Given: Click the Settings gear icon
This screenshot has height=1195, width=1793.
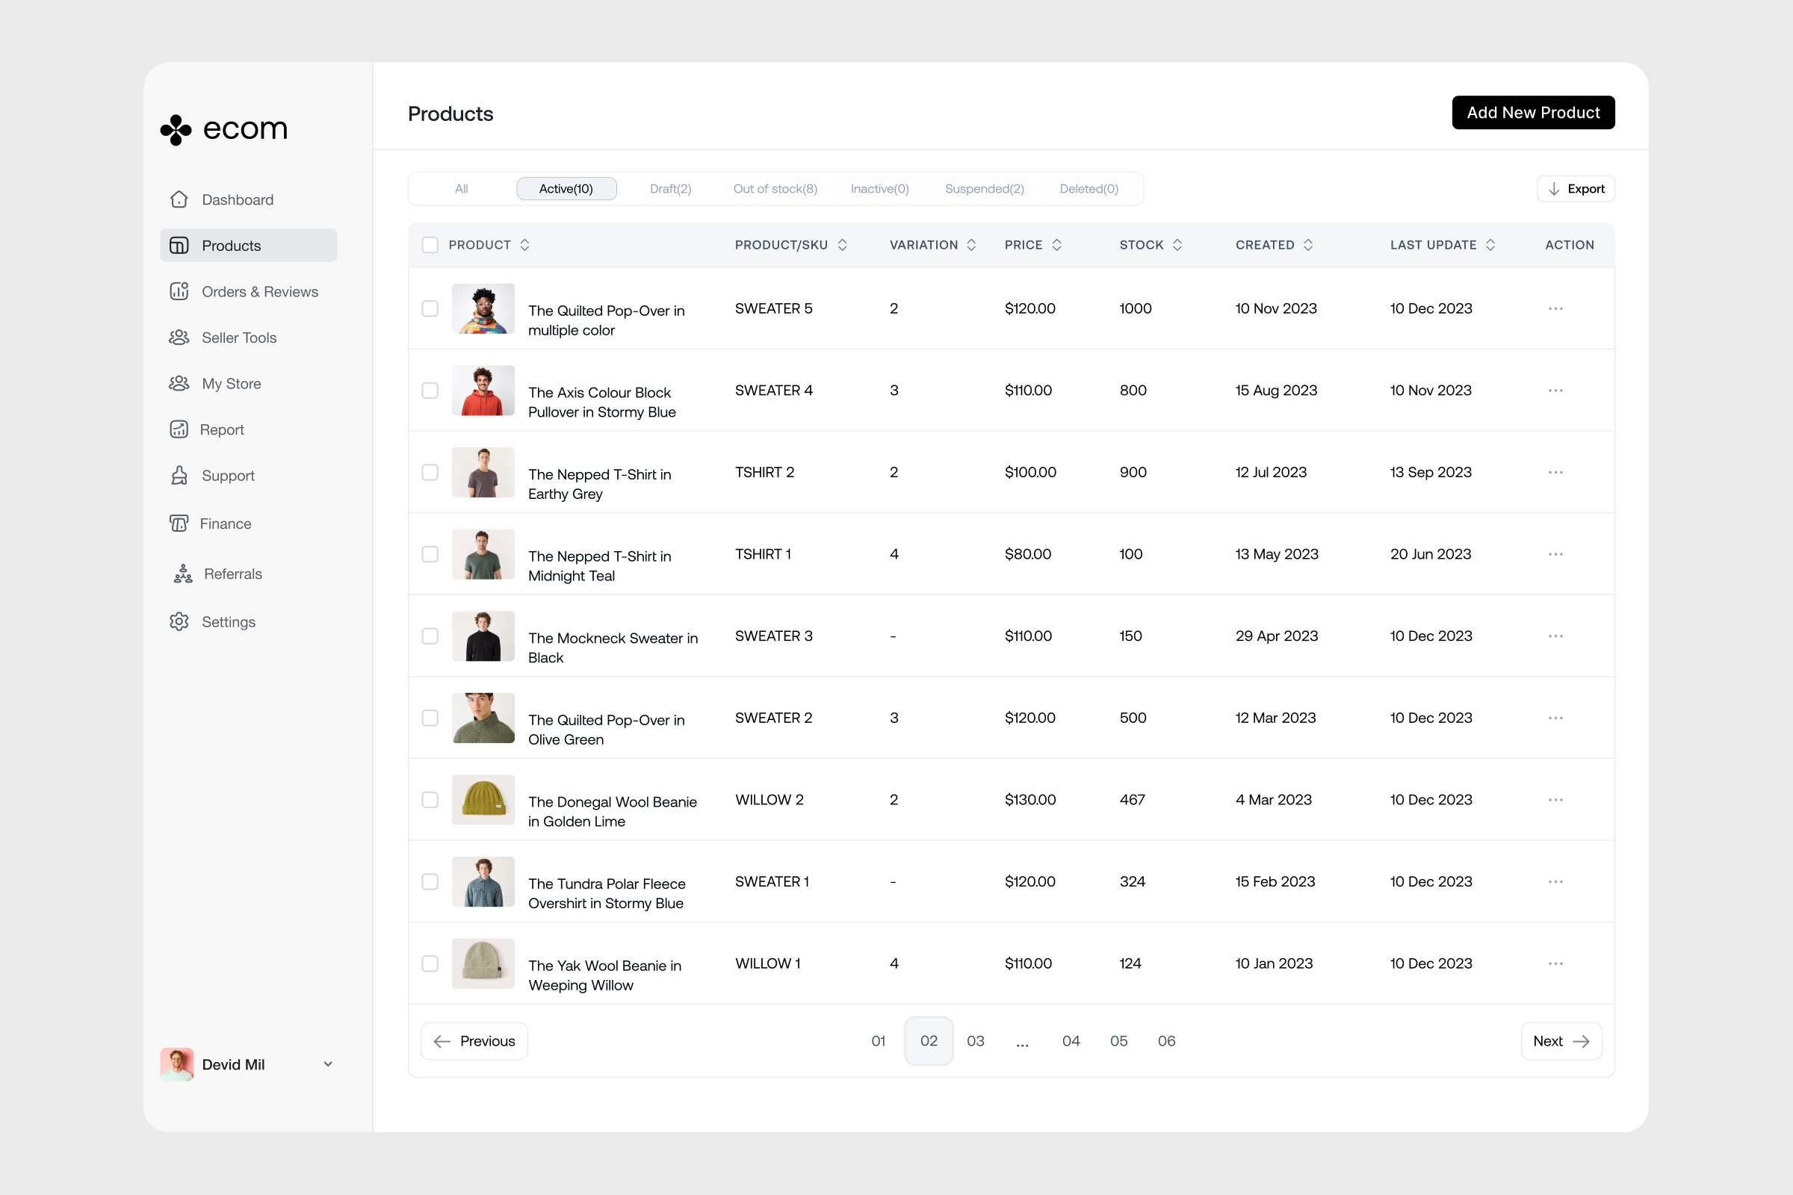Looking at the screenshot, I should [179, 621].
